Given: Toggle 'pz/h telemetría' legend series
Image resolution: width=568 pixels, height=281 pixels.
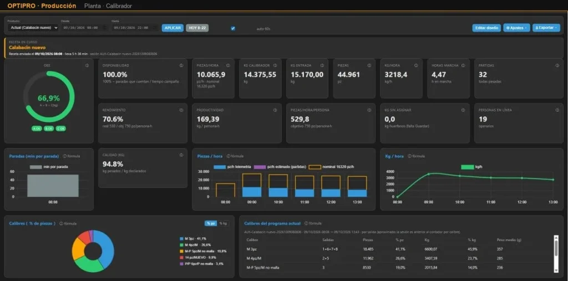Looking at the screenshot, I should pos(231,167).
